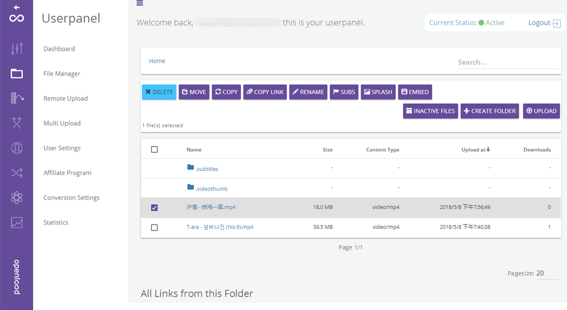Click the Home breadcrumb link
Image resolution: width=567 pixels, height=310 pixels.
coord(157,61)
